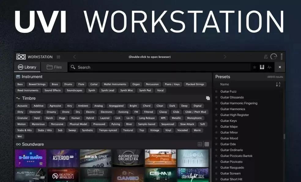301x182 pixels.
Task: Filter by Distorted timbre tag
Action: [35, 112]
